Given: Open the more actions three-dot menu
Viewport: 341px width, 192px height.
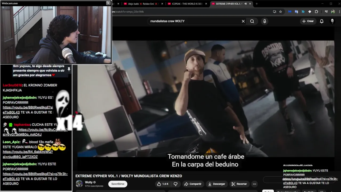Looking at the screenshot, I should click(x=254, y=184).
